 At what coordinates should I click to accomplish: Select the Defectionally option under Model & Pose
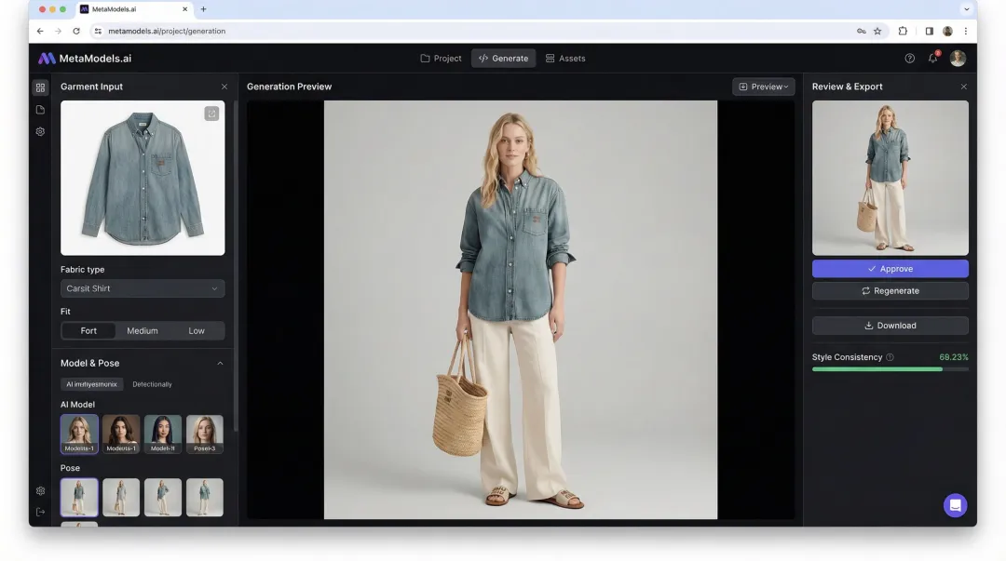pos(153,383)
